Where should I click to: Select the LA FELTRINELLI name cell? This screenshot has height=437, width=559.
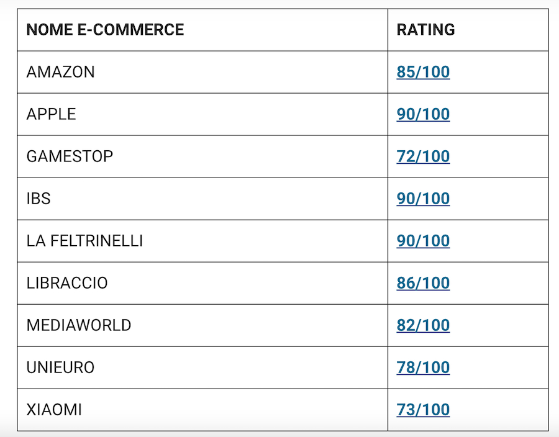pyautogui.click(x=84, y=241)
